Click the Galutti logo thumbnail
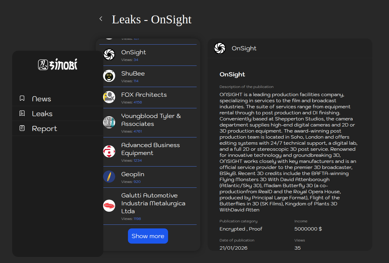389x263 pixels. (109, 206)
